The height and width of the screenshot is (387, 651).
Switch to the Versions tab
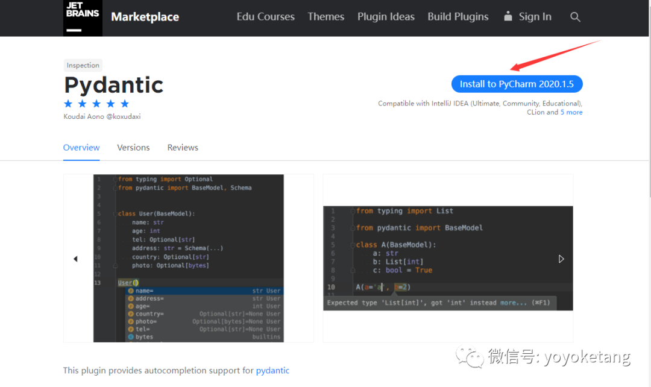tap(133, 148)
